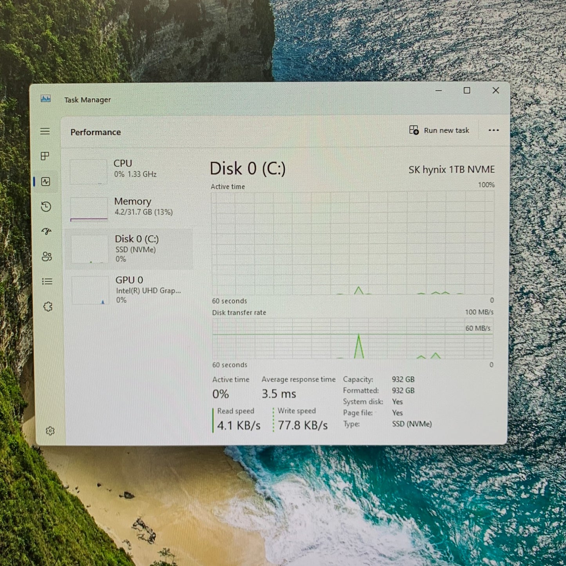Expand the three-dot more options menu
566x566 pixels.
pos(494,130)
